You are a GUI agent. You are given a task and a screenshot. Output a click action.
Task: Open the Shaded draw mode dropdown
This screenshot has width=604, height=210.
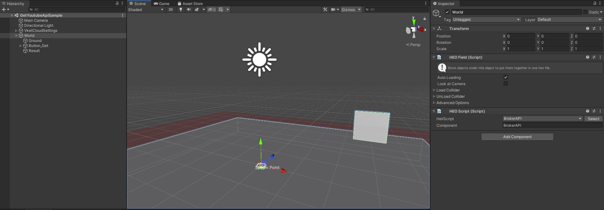click(146, 9)
